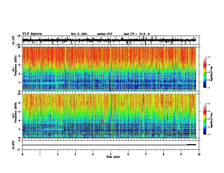This screenshot has height=173, width=224.
Task: Click the "VLF Spectra" plot title
Action: click(32, 34)
